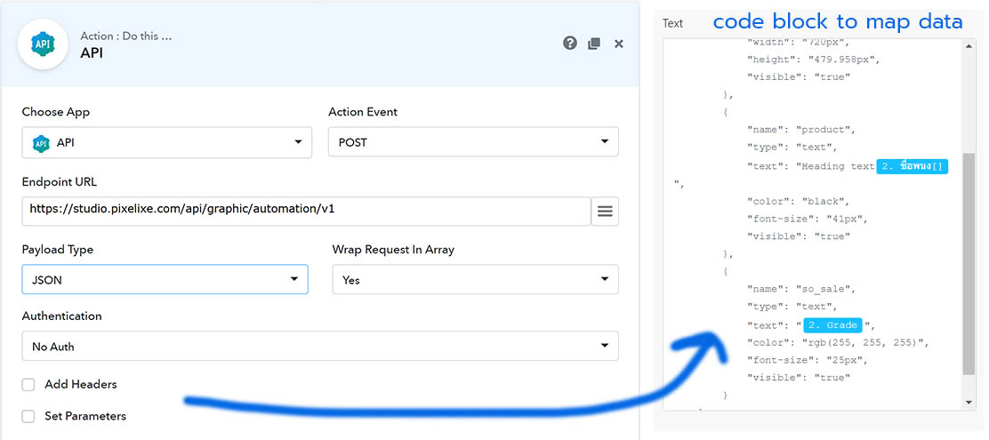Expand the Action Event POST dropdown

[473, 142]
